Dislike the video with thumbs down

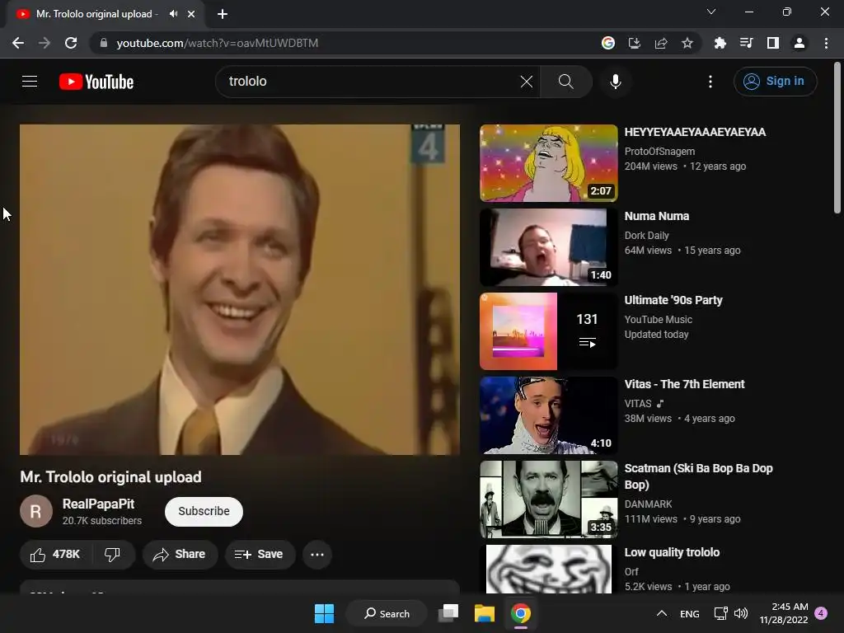pos(112,555)
